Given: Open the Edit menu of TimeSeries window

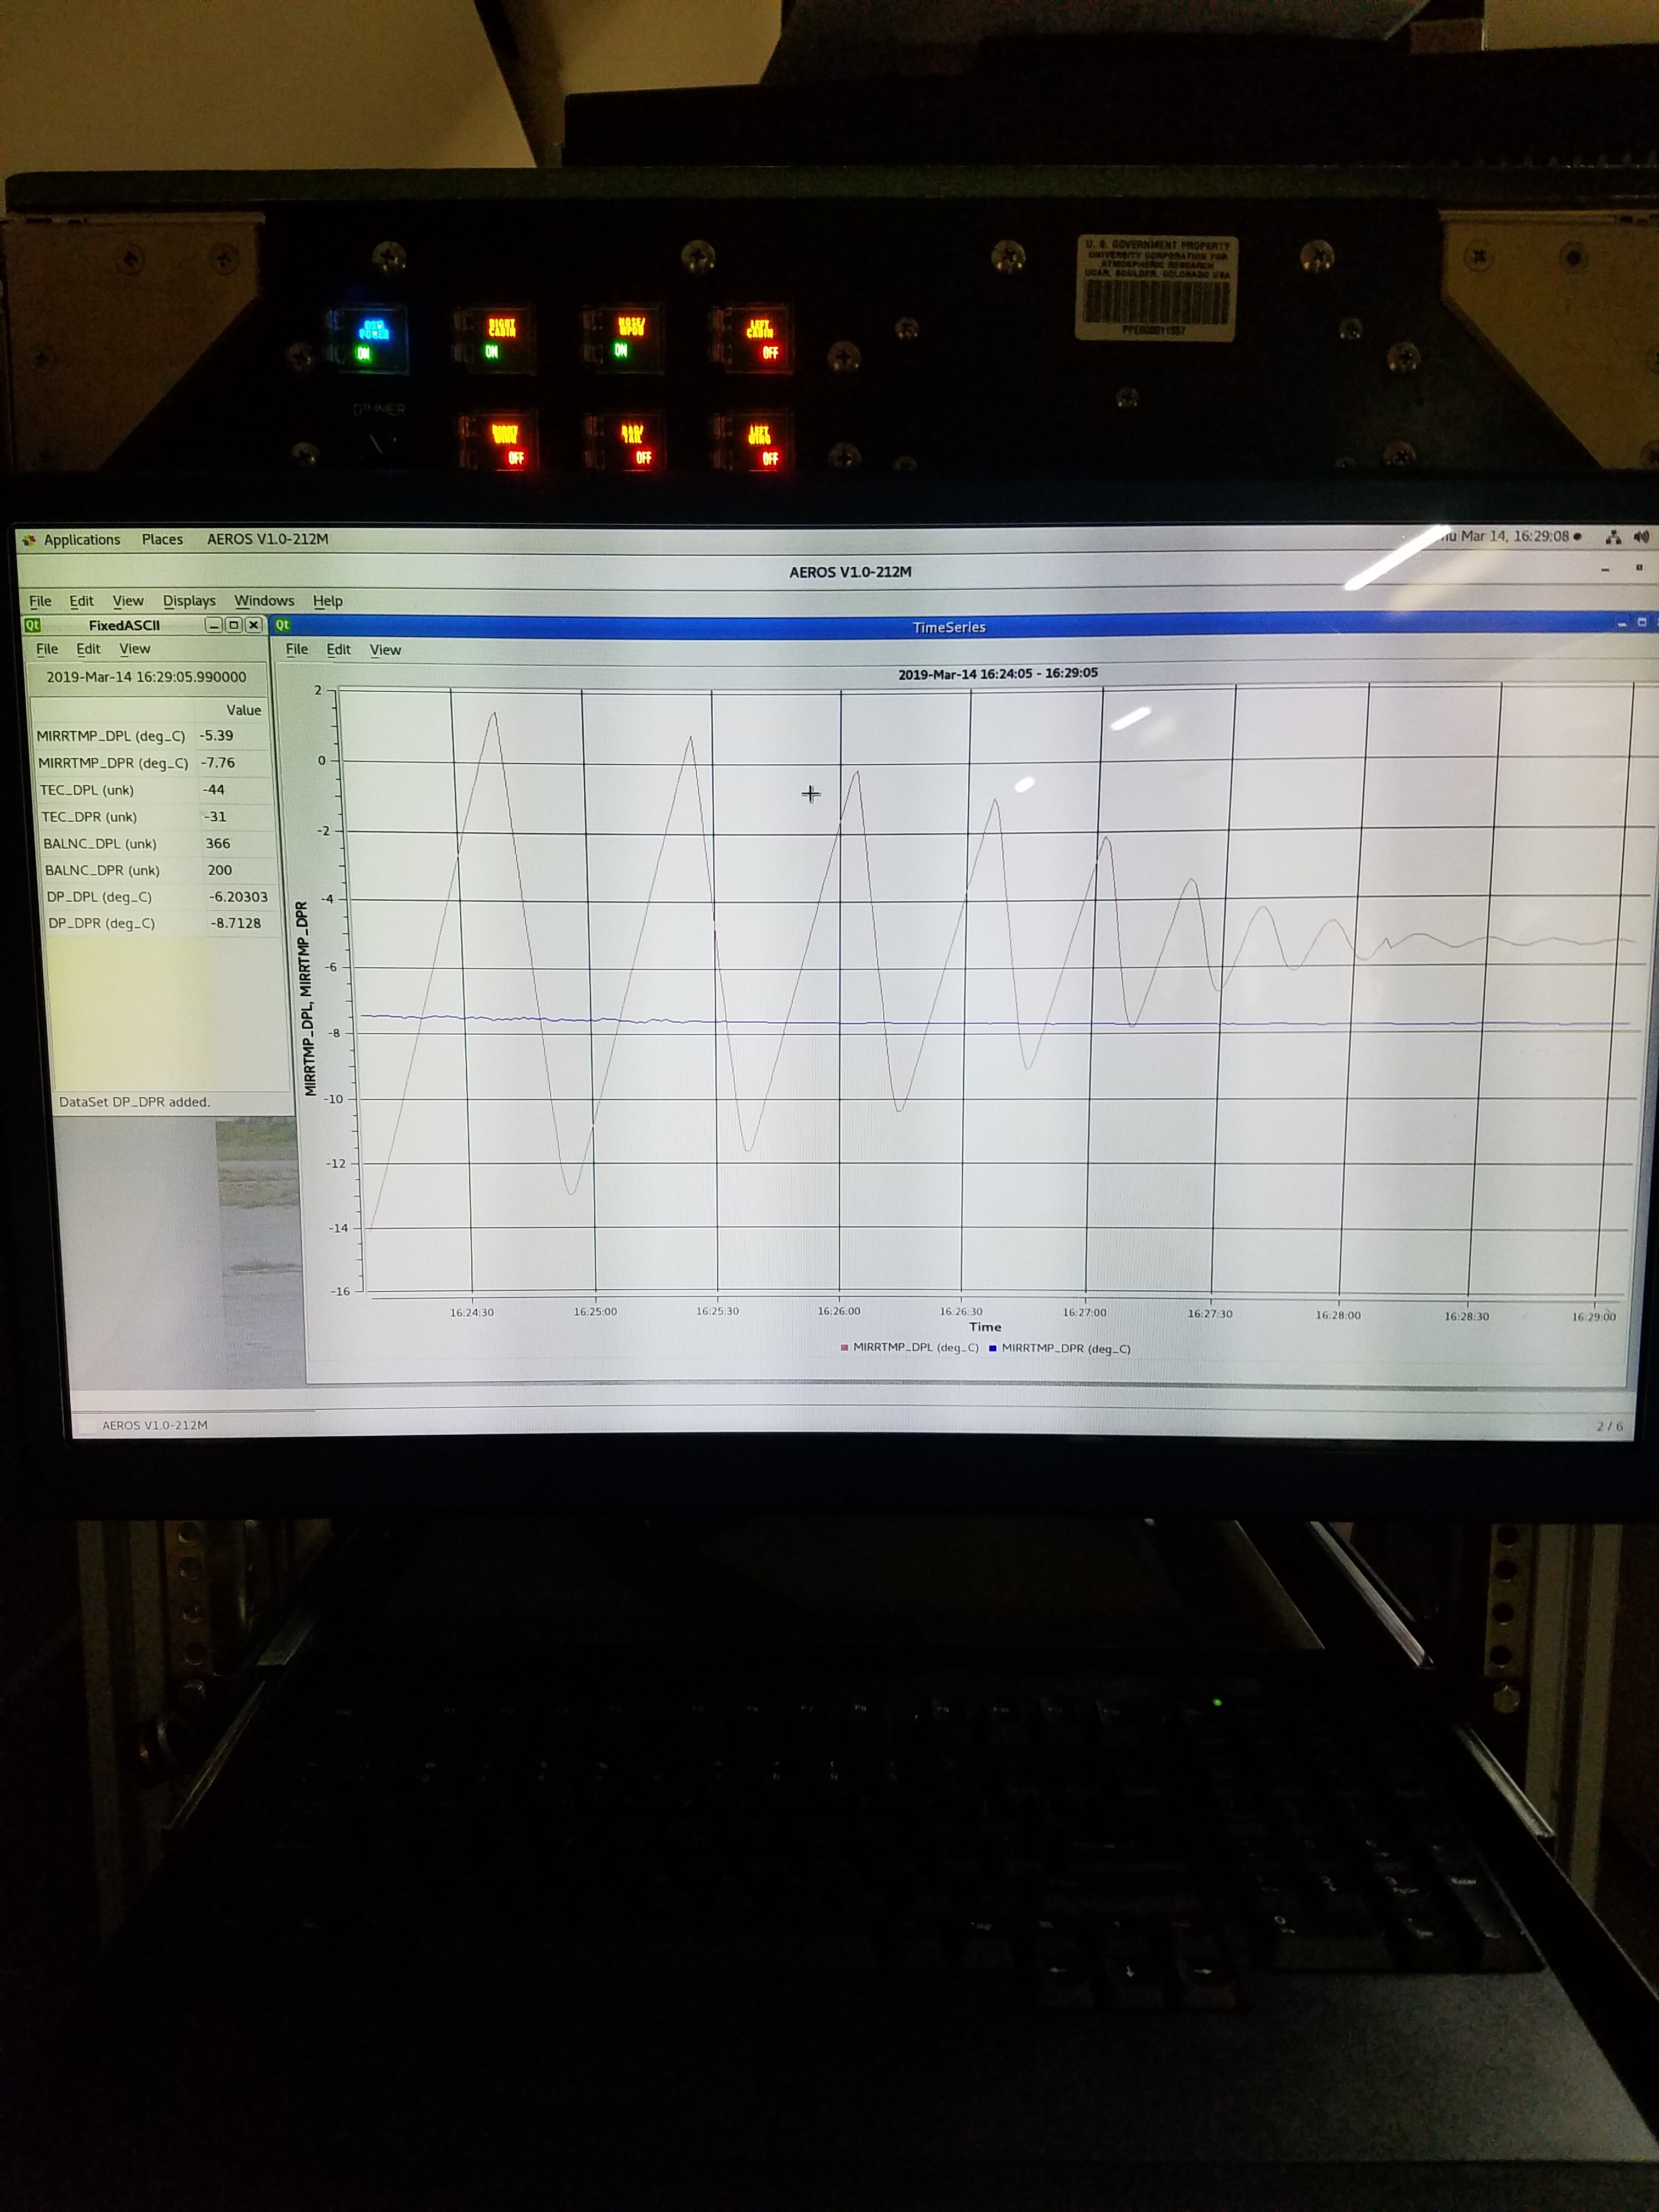Looking at the screenshot, I should point(339,650).
